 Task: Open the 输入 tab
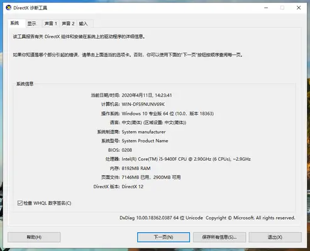pos(84,24)
